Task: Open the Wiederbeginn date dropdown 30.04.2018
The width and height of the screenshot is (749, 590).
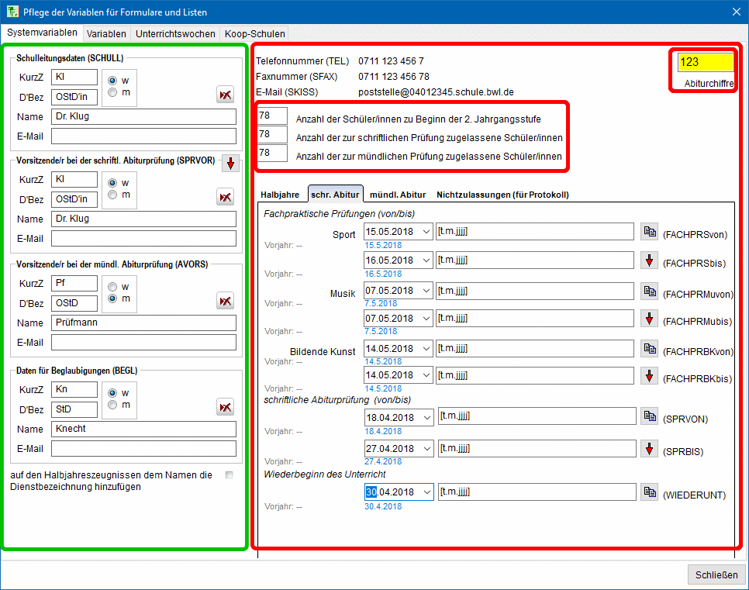Action: pyautogui.click(x=426, y=492)
